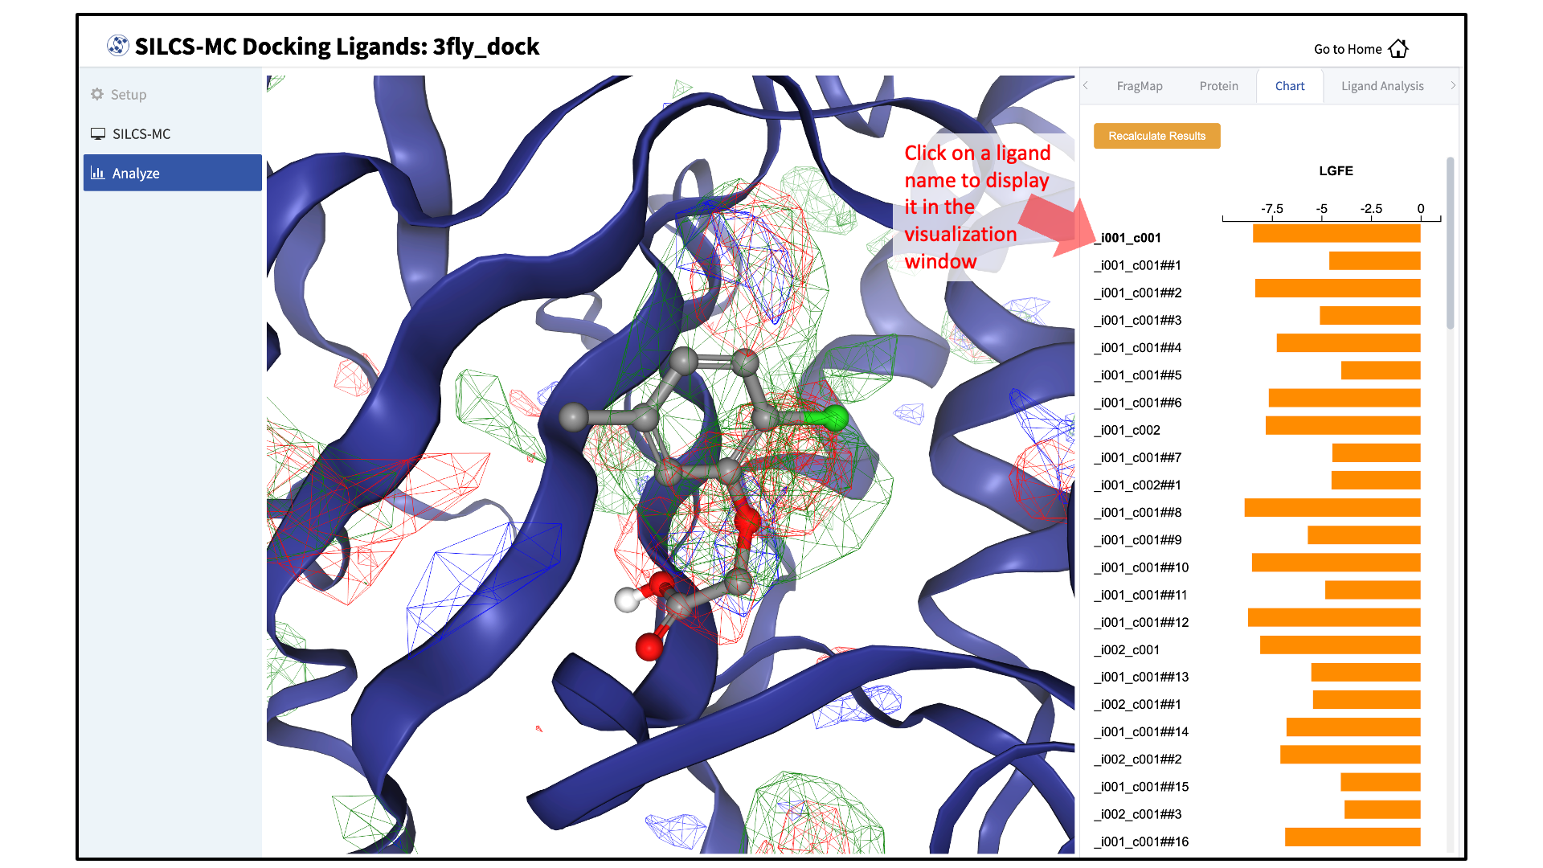Image resolution: width=1543 pixels, height=868 pixels.
Task: Select ligand _i002_c001
Action: click(x=1128, y=649)
